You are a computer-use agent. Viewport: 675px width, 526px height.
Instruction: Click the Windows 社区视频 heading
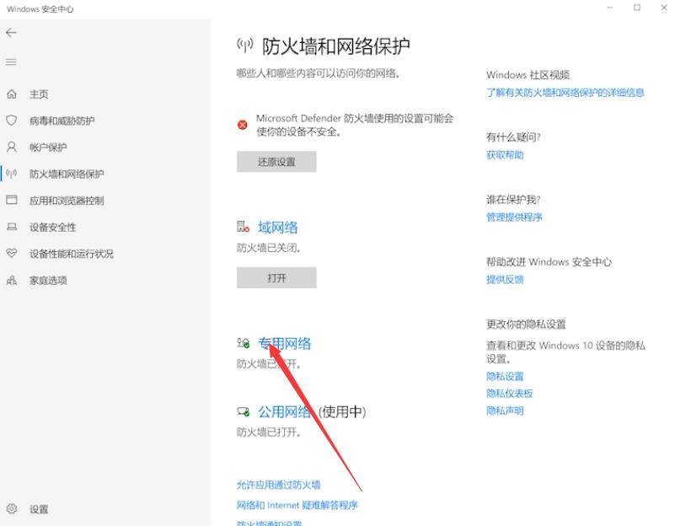coord(528,75)
